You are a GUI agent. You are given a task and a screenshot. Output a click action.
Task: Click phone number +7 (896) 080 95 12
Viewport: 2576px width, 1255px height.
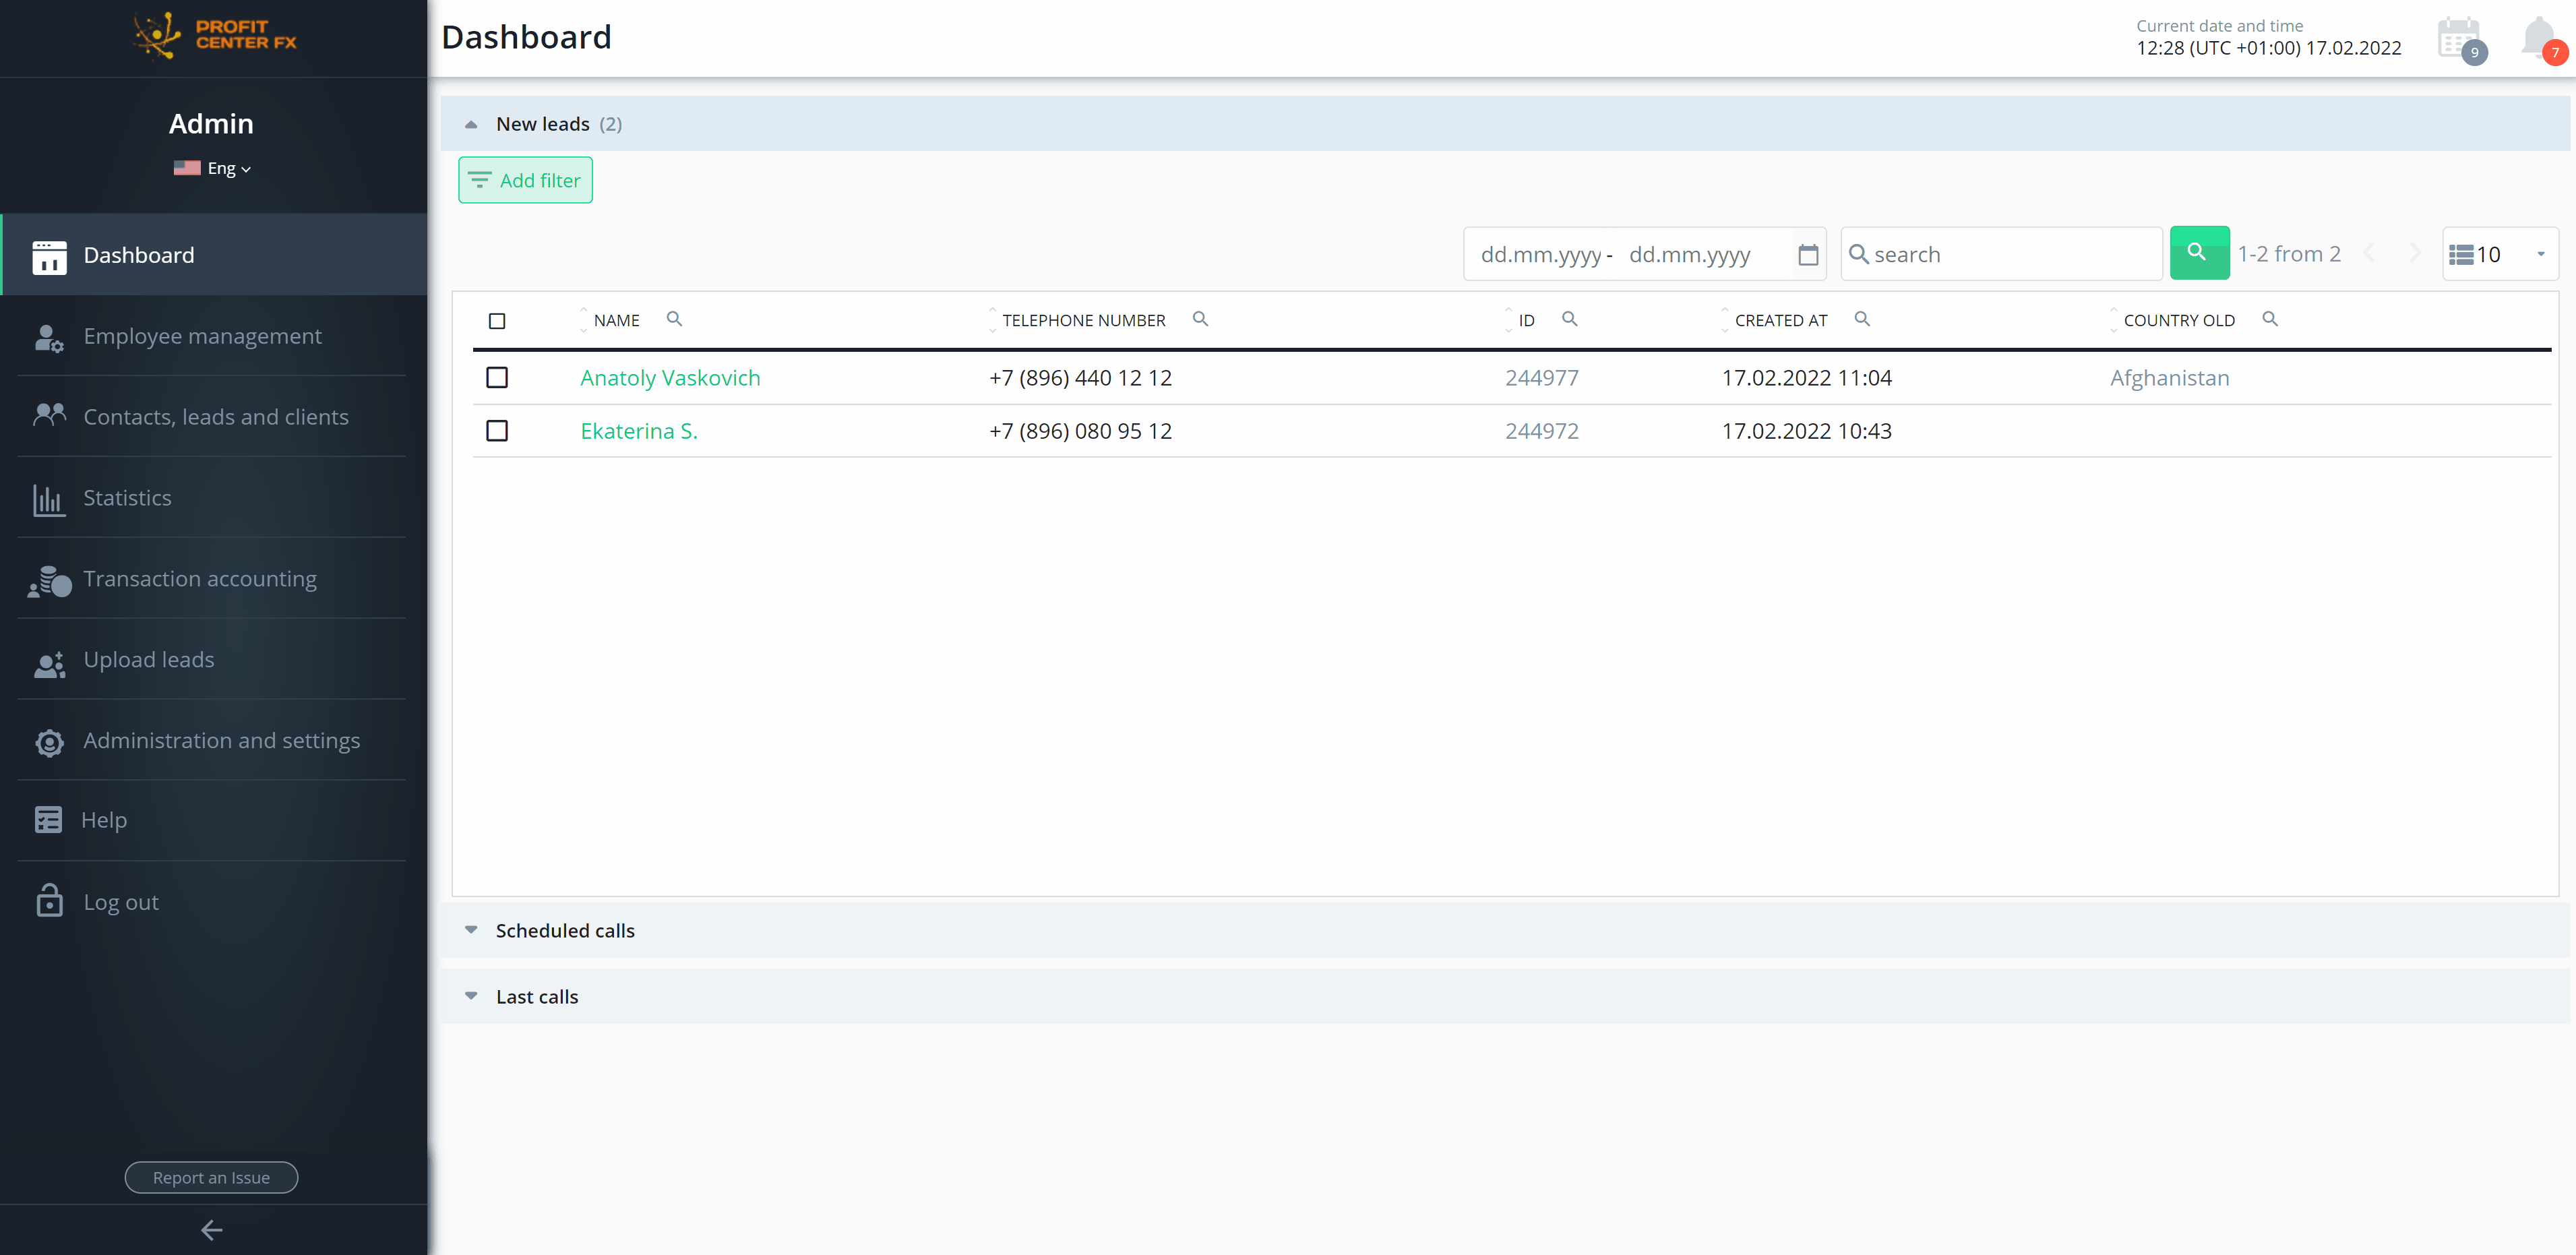tap(1080, 431)
